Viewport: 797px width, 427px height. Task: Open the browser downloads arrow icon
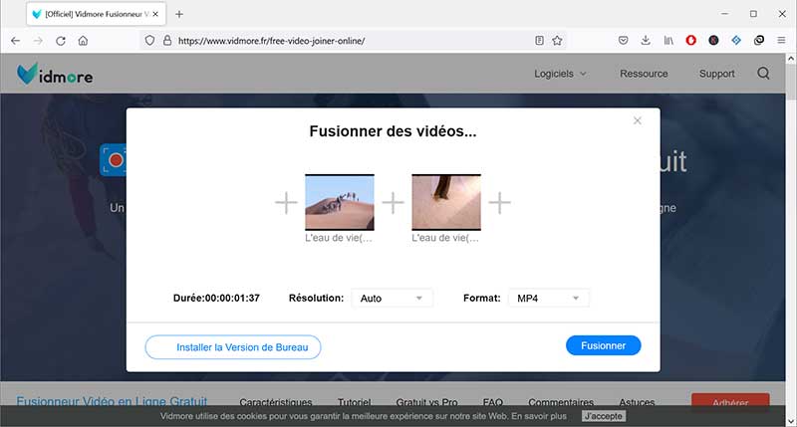(x=646, y=41)
